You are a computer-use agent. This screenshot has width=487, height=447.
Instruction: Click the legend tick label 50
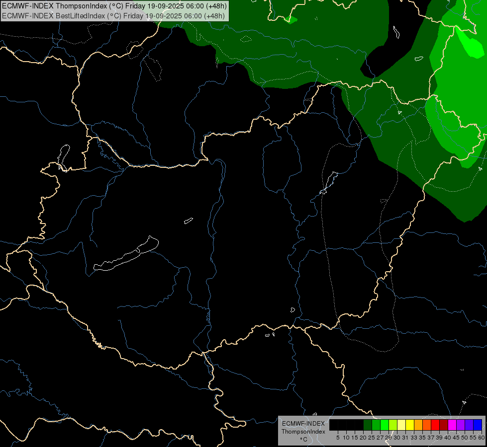pyautogui.click(x=465, y=438)
